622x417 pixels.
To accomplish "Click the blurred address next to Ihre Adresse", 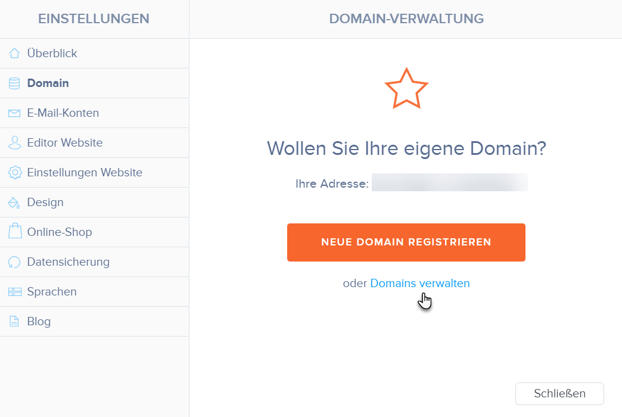I will (450, 183).
